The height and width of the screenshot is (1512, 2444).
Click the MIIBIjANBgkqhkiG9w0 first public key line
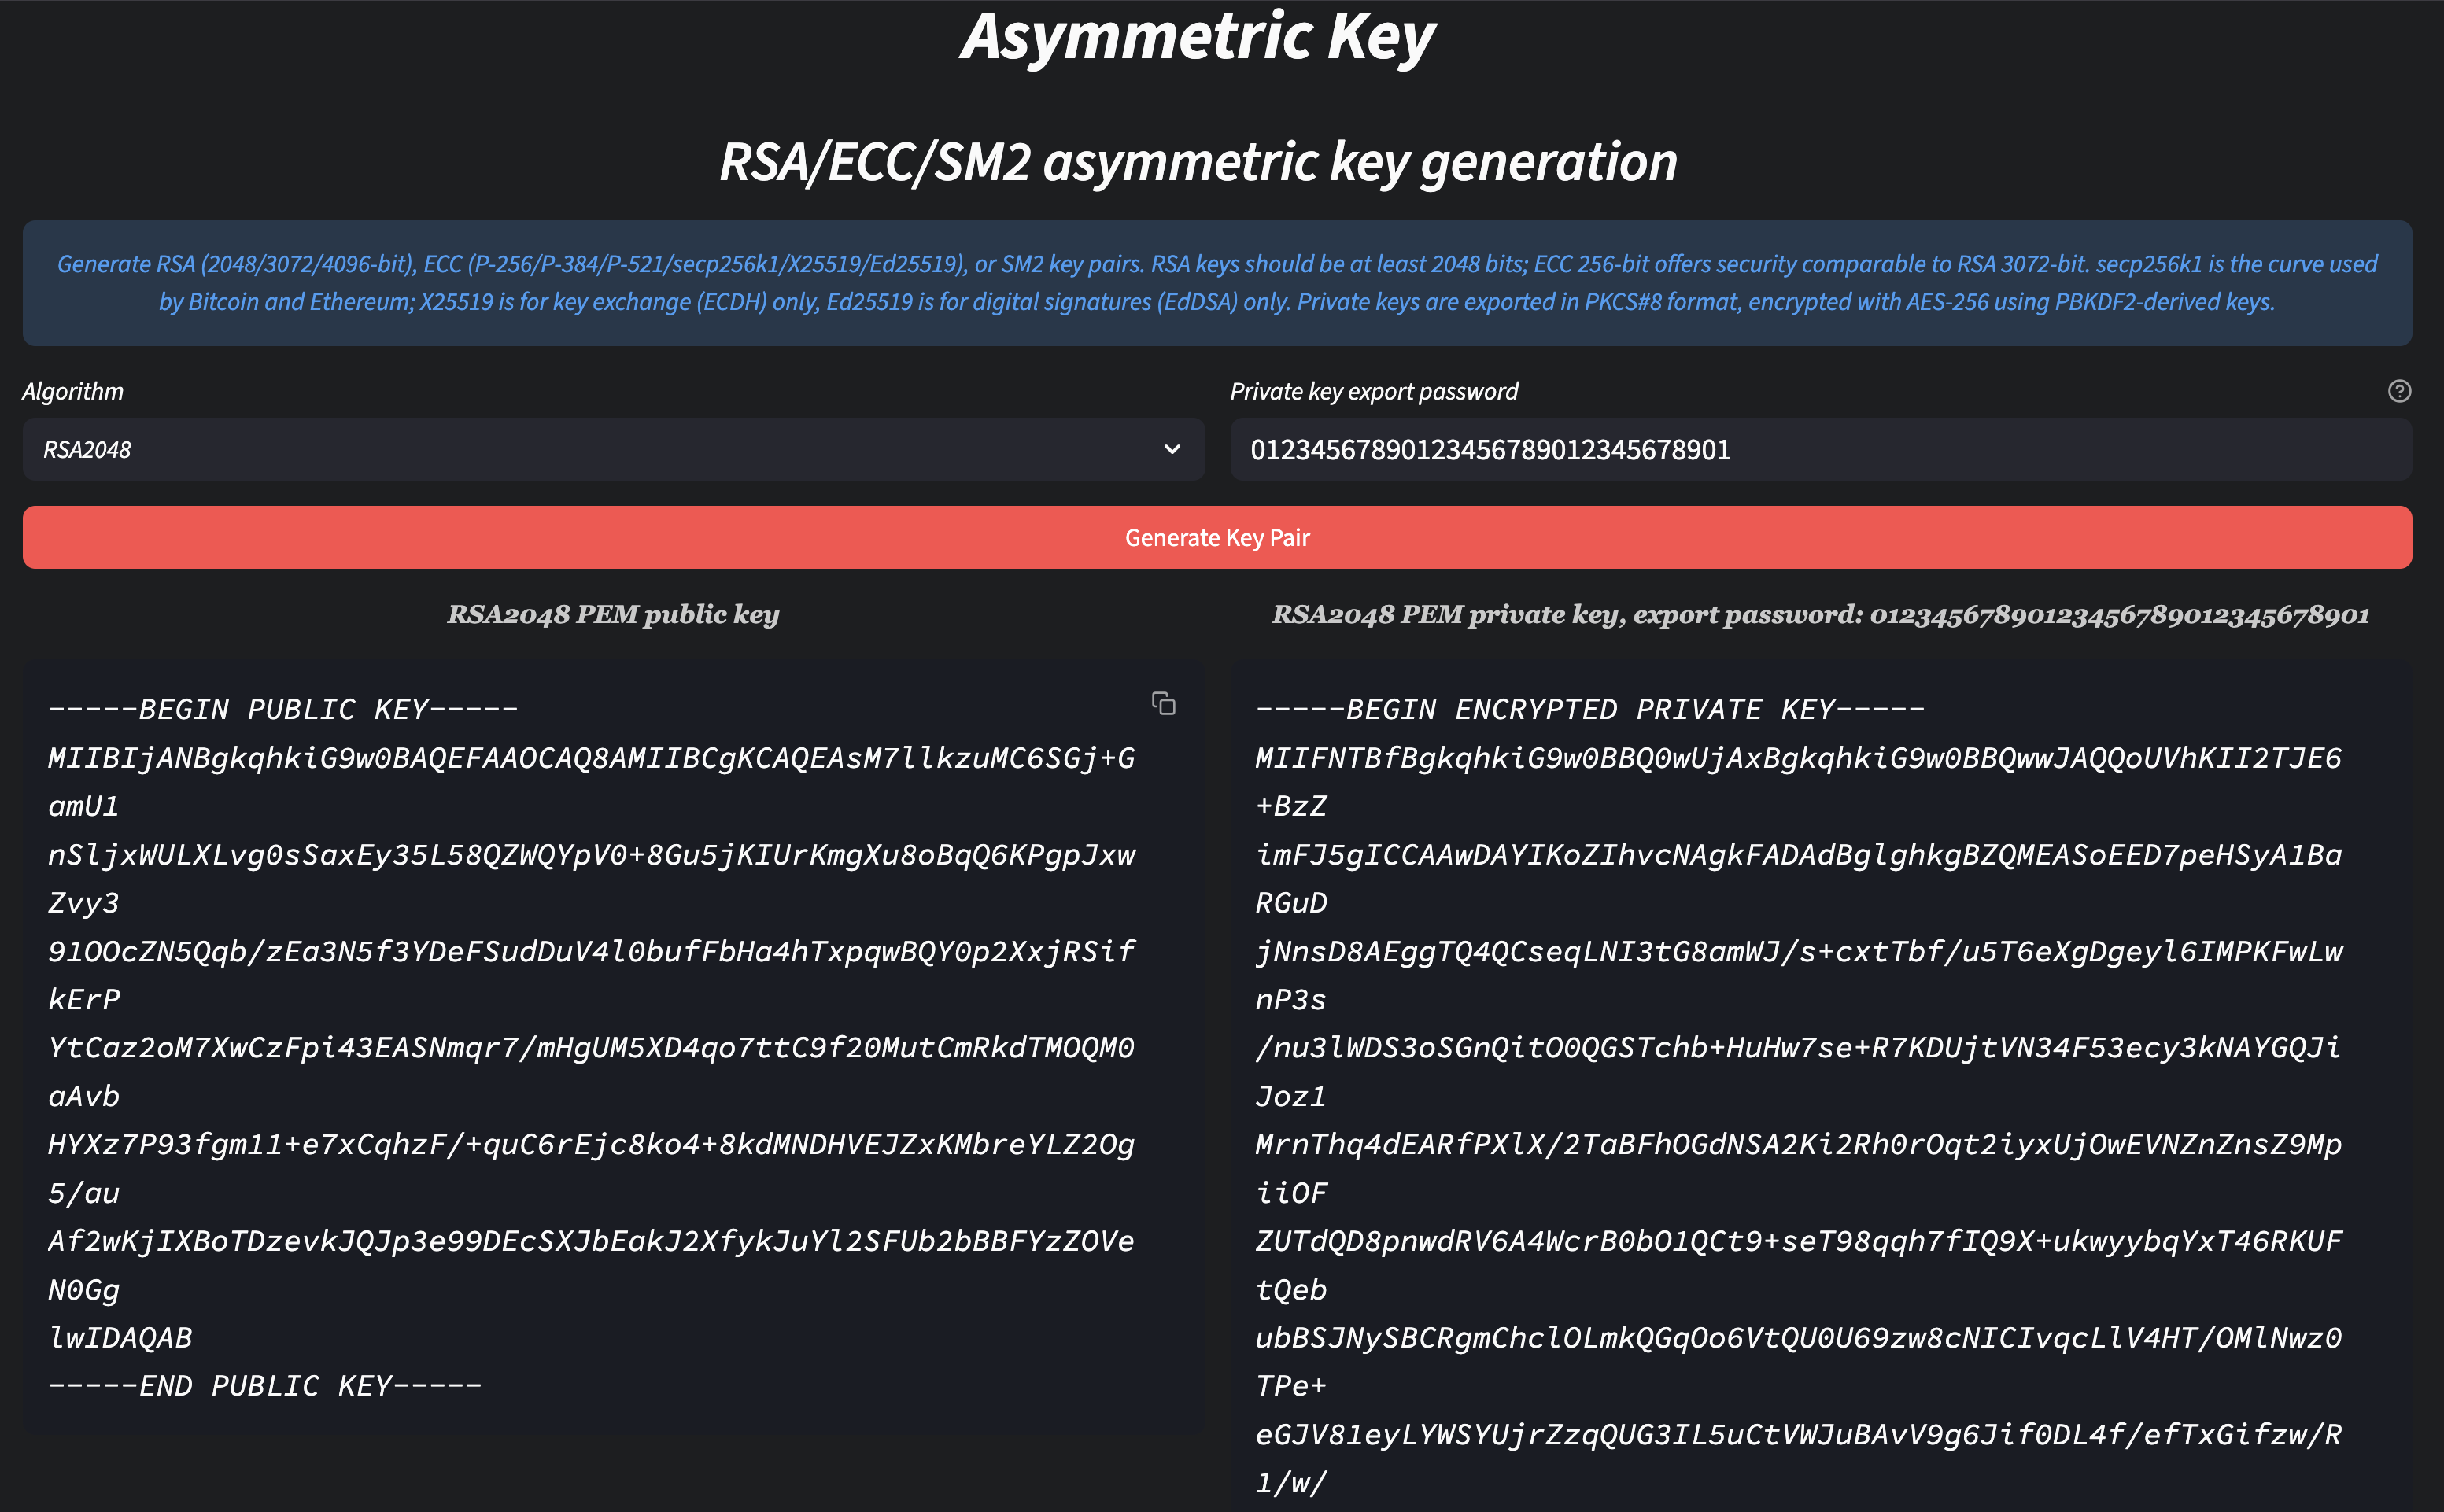click(590, 758)
